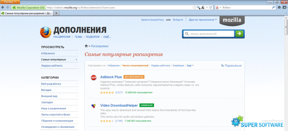Open the Yandex search engine selector dropdown

[218, 8]
